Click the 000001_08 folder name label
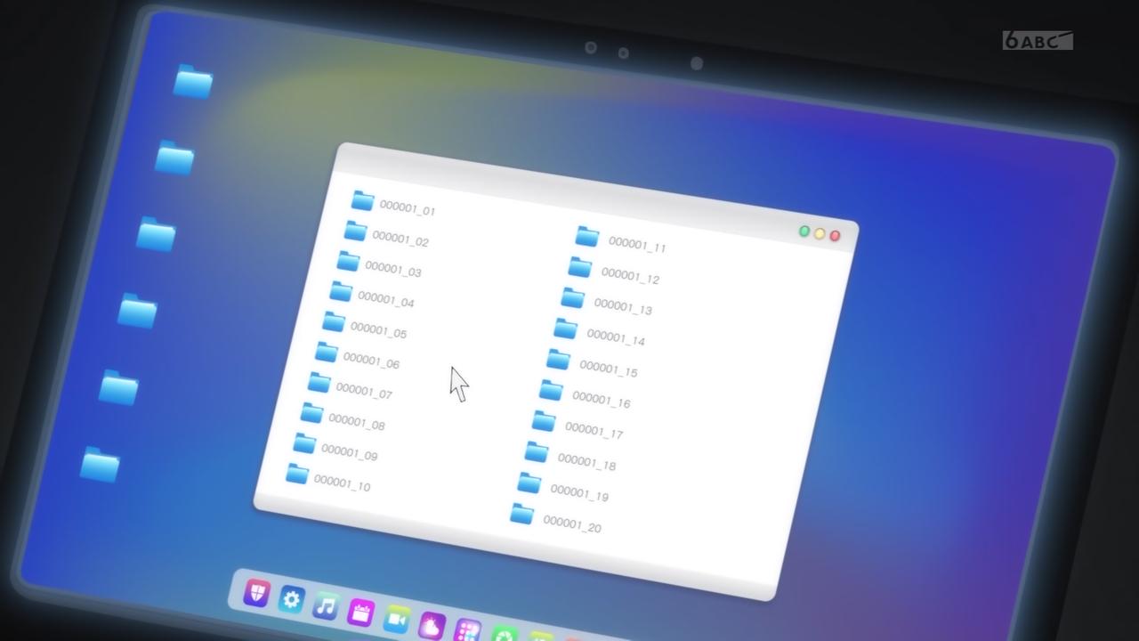Image resolution: width=1139 pixels, height=641 pixels. [356, 422]
